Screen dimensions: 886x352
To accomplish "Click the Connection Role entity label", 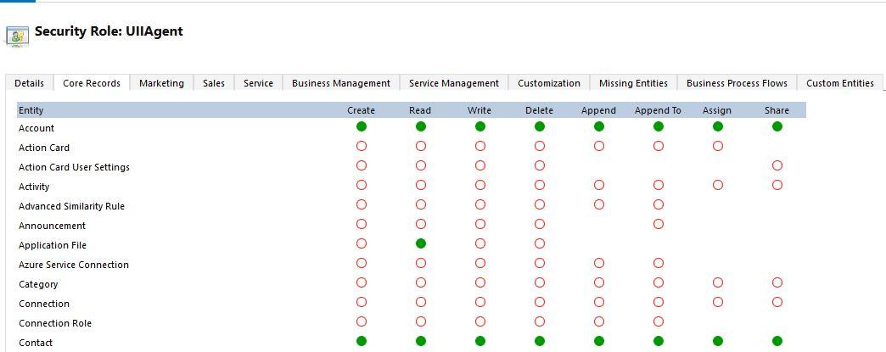I will point(55,323).
